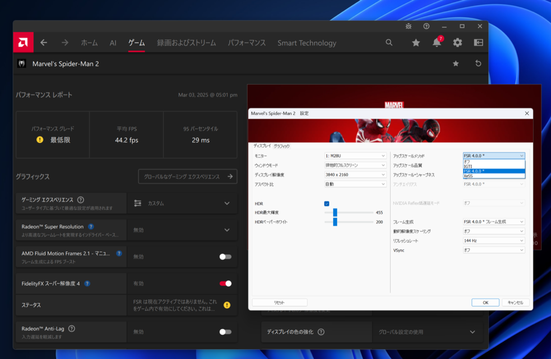Click the AMD logo icon

tap(23, 43)
